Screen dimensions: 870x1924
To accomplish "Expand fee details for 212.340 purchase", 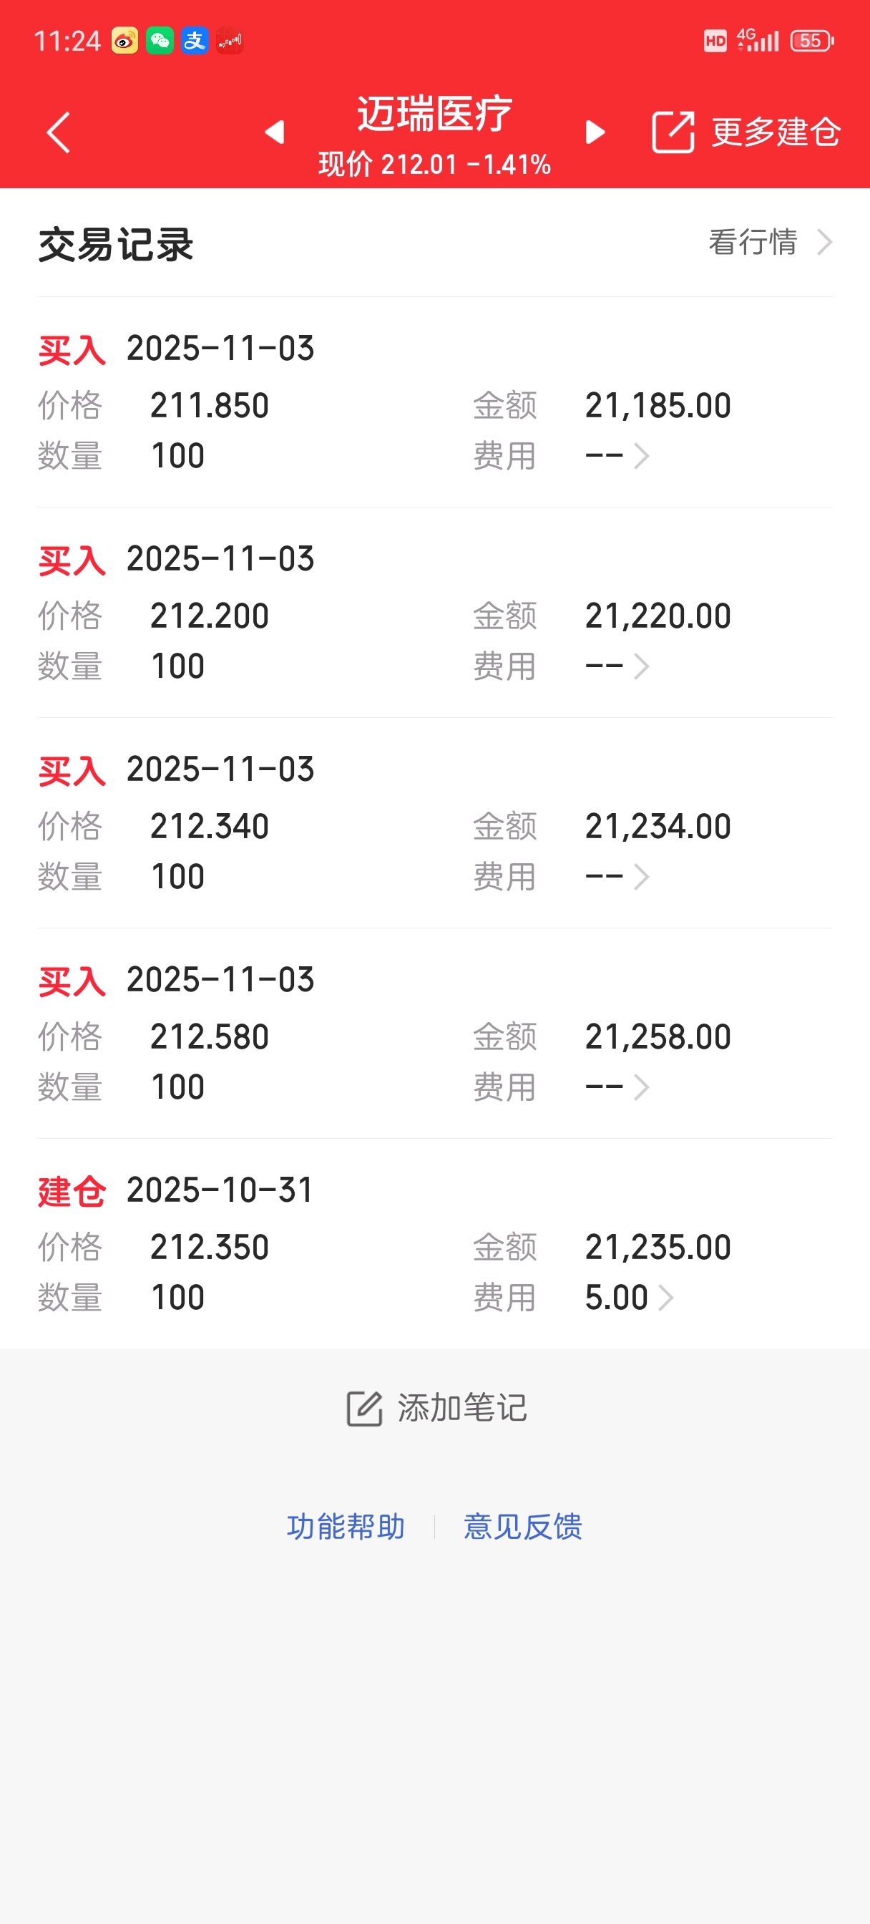I will [641, 877].
